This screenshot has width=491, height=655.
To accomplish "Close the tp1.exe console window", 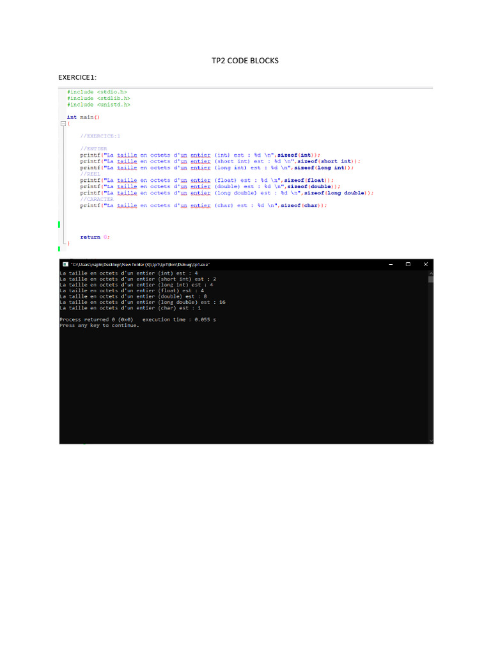I will tap(425, 264).
